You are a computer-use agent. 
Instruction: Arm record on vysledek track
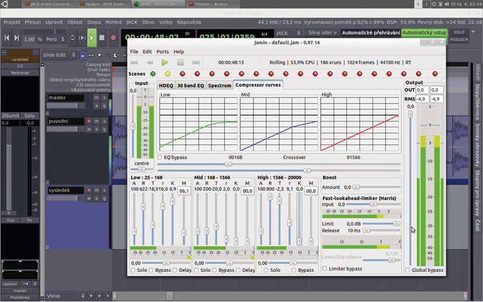pos(89,190)
